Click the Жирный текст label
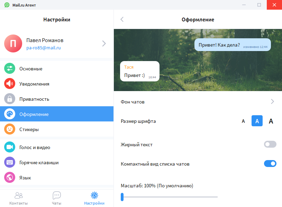Viewport: 282px width, 207px height. (x=137, y=145)
